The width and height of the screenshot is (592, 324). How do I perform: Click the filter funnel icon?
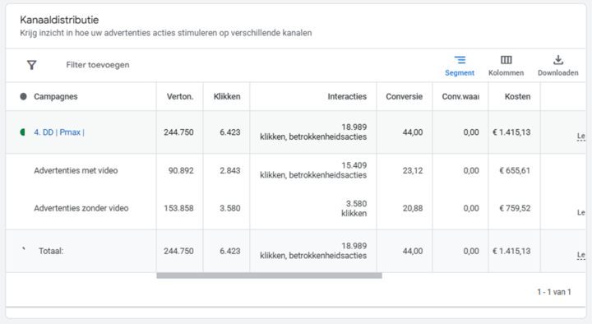tap(32, 65)
